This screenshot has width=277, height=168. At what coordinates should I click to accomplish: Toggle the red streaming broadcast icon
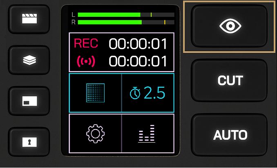pyautogui.click(x=86, y=61)
